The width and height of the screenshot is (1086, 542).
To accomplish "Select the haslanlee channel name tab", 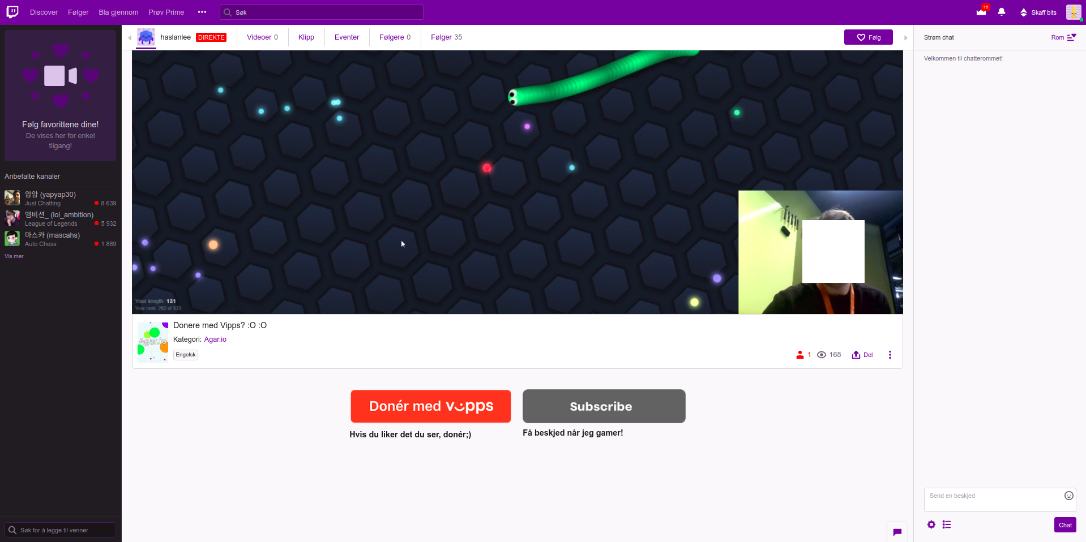I will [176, 37].
